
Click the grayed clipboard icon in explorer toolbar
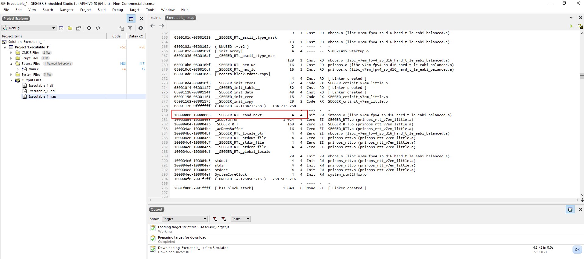point(121,28)
